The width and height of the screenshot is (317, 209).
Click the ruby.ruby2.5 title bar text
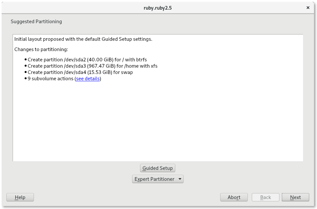tap(158, 7)
